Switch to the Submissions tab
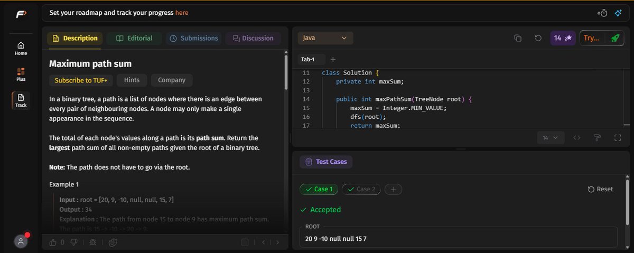Image resolution: width=634 pixels, height=253 pixels. pyautogui.click(x=194, y=38)
